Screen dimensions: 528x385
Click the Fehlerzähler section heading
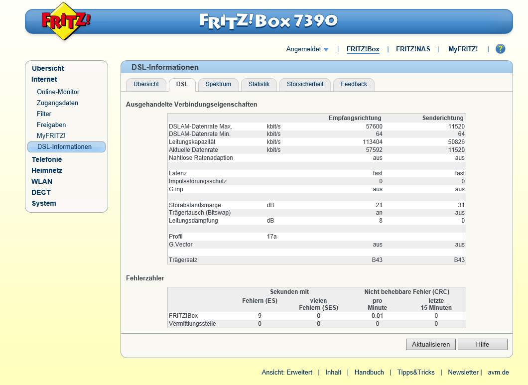(x=145, y=278)
